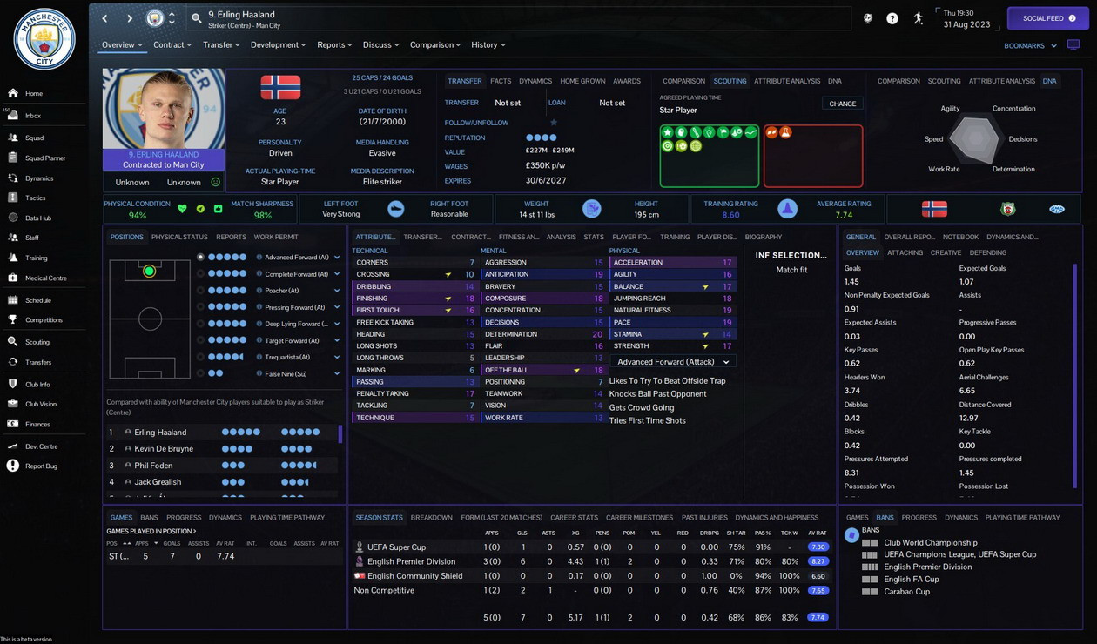This screenshot has width=1097, height=644.
Task: Click Games Played In Position link
Action: pyautogui.click(x=151, y=531)
